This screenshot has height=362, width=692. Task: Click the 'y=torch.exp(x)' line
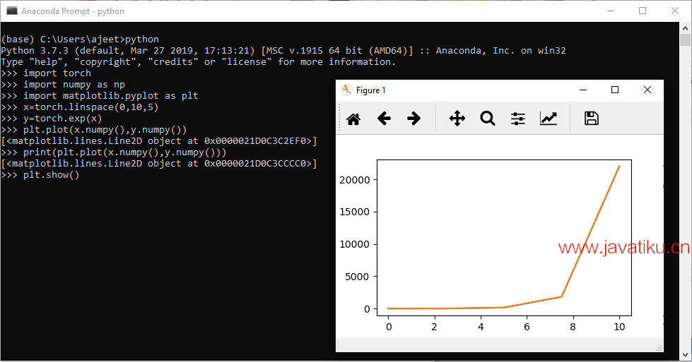52,119
